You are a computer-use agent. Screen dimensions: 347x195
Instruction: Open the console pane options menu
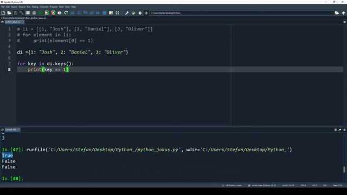(344, 130)
